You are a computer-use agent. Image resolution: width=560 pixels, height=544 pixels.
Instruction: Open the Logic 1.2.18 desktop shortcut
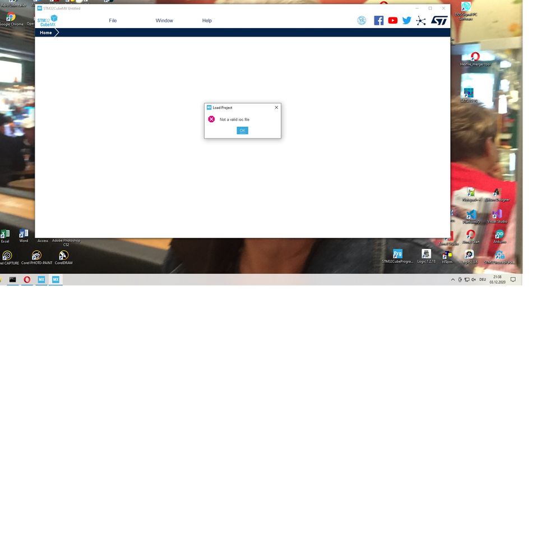click(x=426, y=256)
